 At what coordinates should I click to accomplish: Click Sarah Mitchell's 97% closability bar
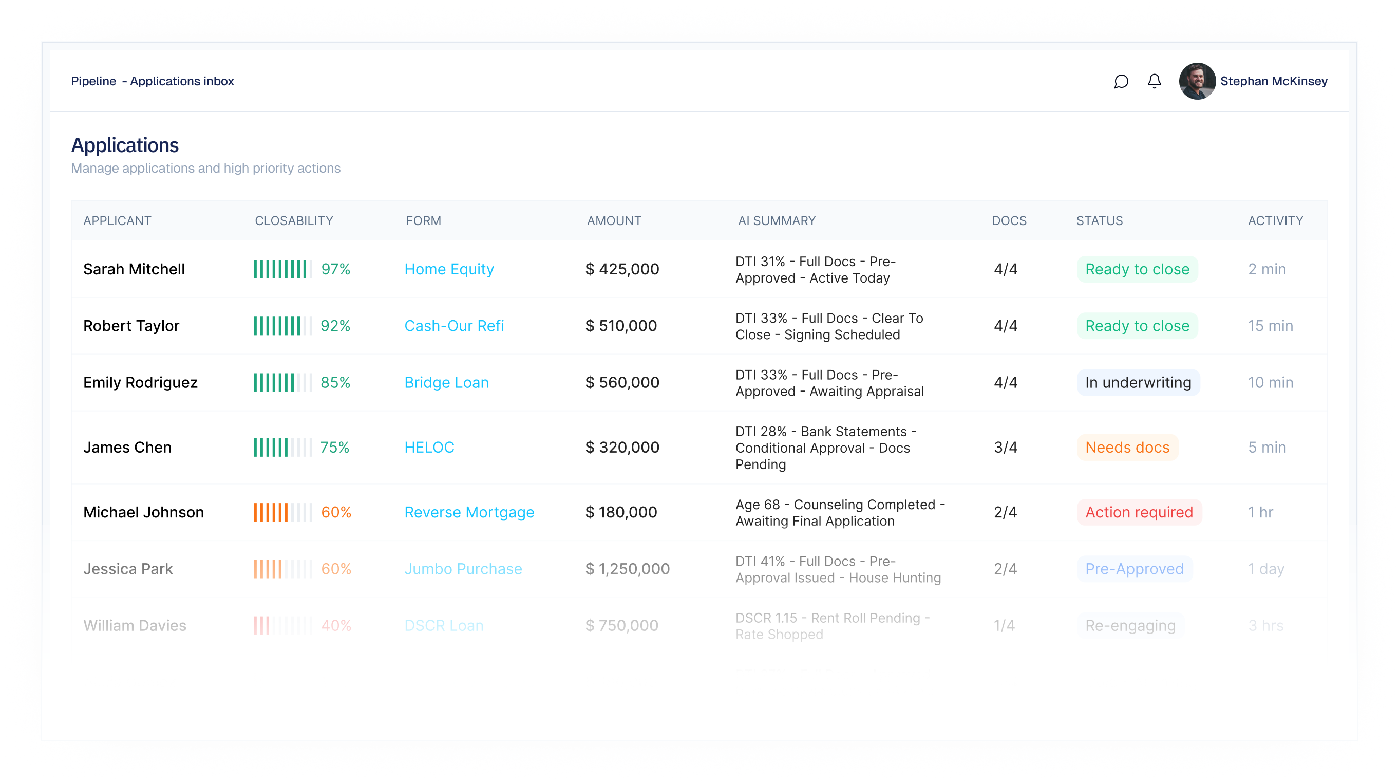(282, 268)
